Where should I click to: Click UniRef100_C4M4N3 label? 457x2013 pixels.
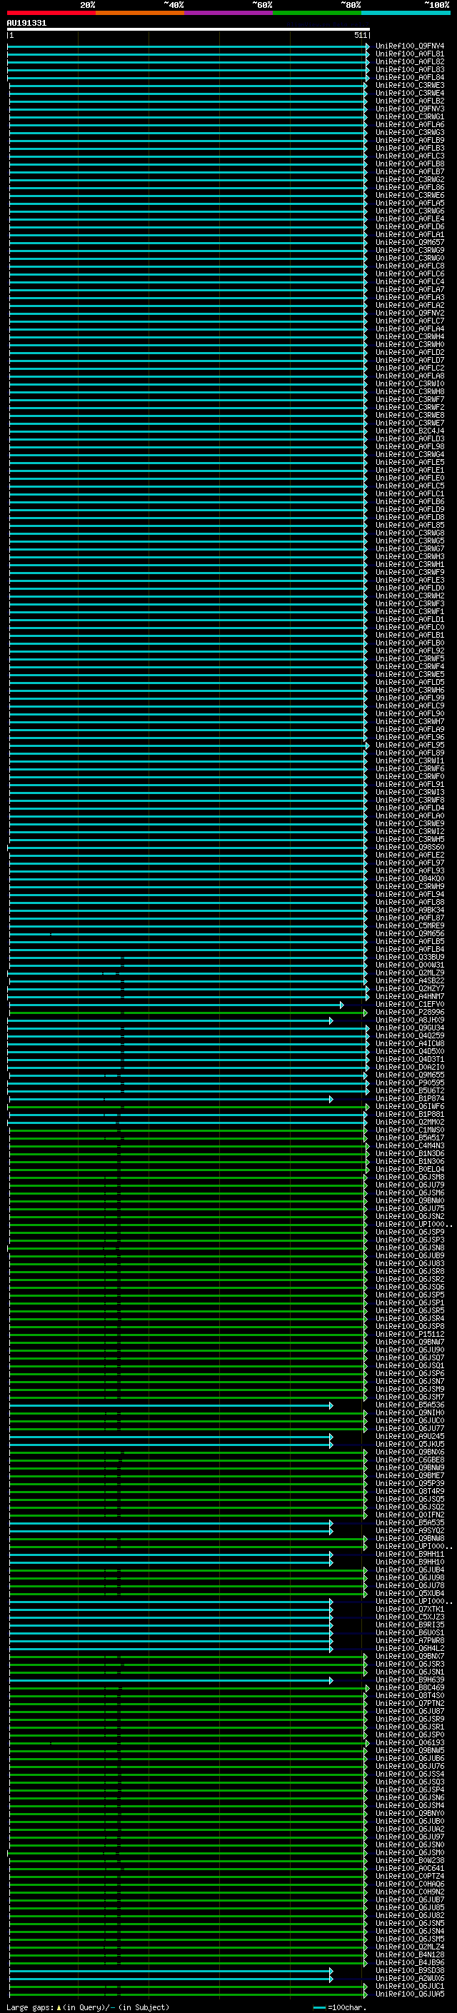point(410,1146)
